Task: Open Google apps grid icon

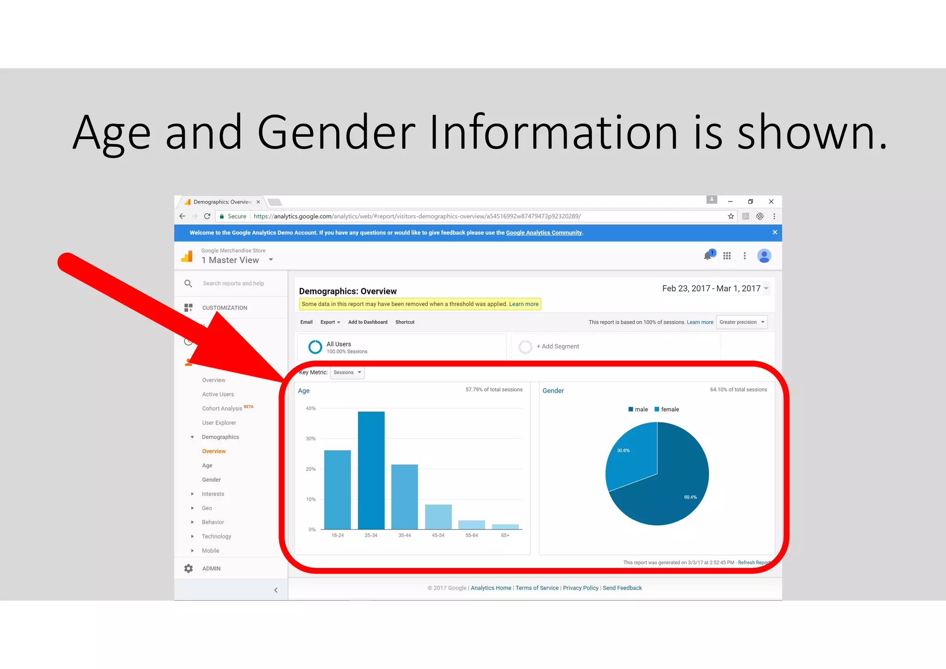Action: 727,255
